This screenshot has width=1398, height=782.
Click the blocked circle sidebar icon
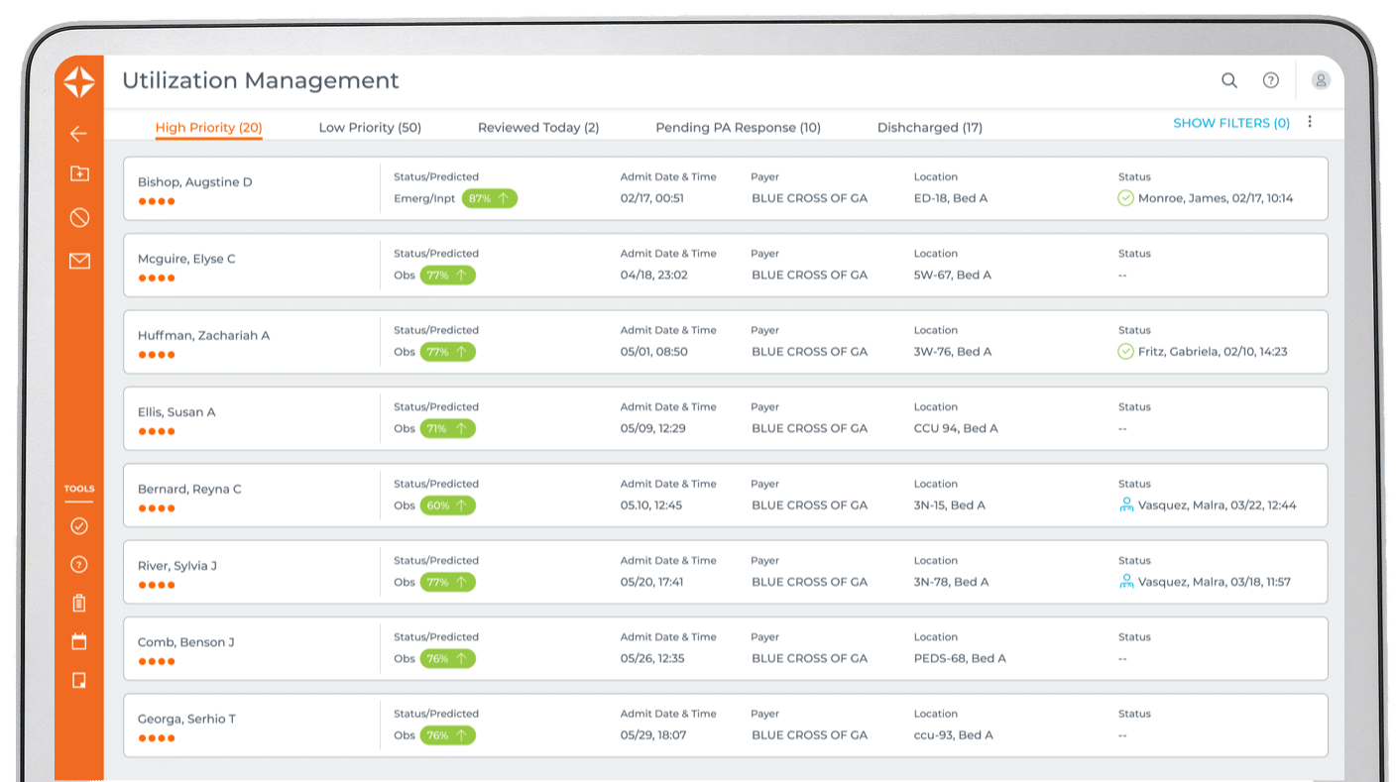click(79, 218)
